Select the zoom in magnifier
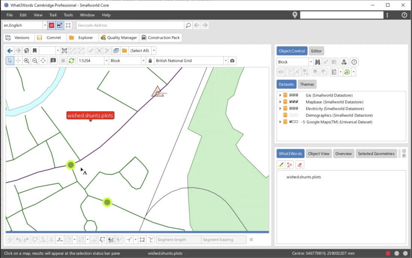This screenshot has height=258, width=412. point(26,60)
